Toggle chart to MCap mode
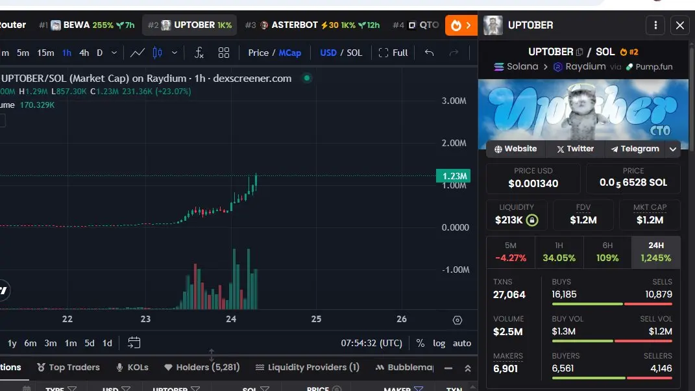Screen dimensions: 695x391 [290, 53]
